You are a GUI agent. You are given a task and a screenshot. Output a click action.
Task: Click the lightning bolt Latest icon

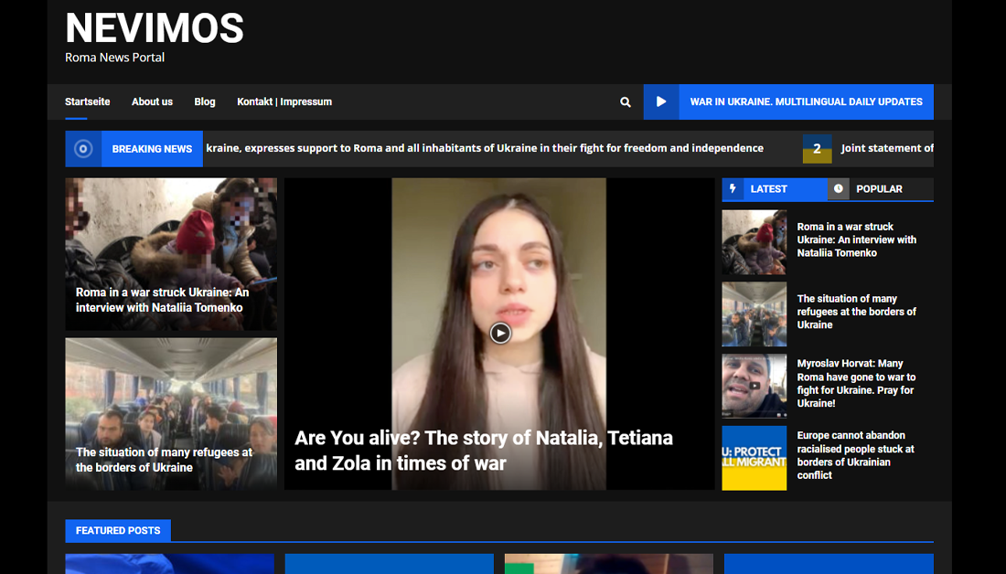733,189
